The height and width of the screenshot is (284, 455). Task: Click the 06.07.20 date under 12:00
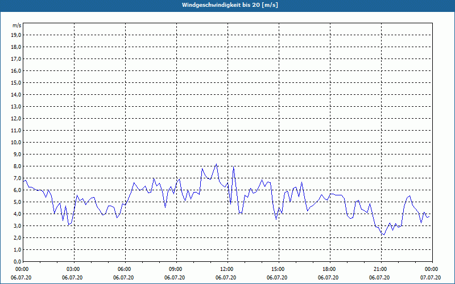click(x=226, y=278)
